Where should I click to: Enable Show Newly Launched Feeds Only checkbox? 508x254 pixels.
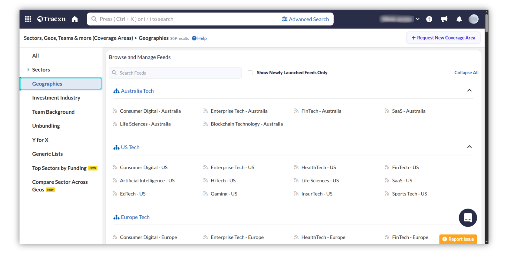[x=250, y=73]
